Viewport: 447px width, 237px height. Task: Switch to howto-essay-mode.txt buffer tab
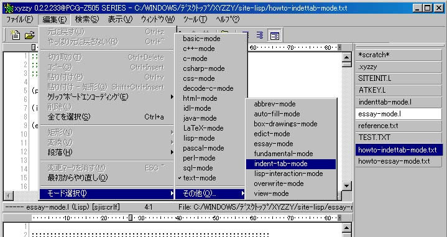399,161
